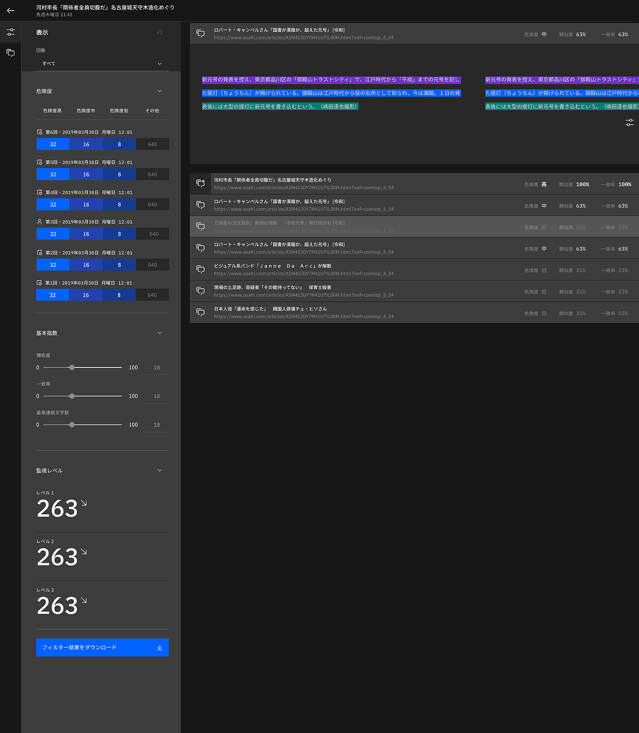
Task: Open the URL under 万葉集の注文殺到 row
Action: [304, 231]
